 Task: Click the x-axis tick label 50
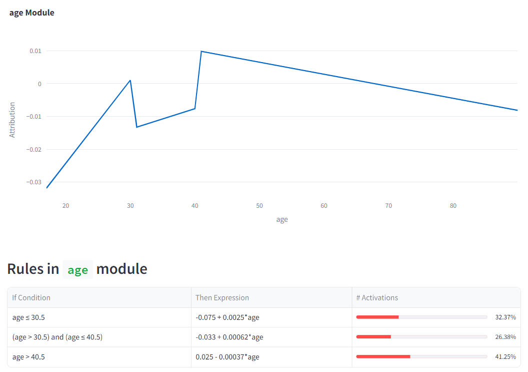tap(259, 206)
